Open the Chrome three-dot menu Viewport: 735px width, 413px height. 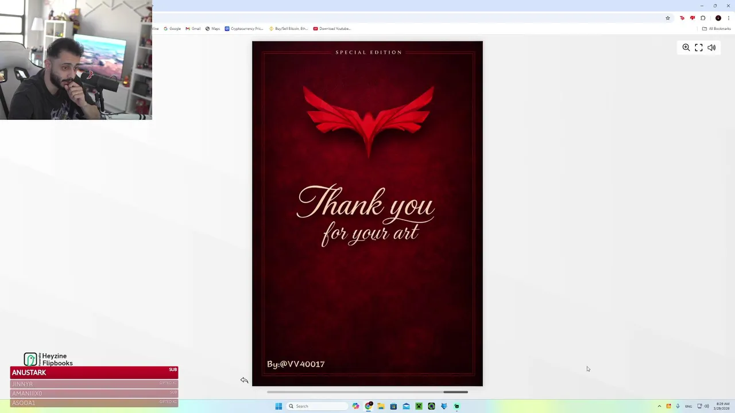[x=728, y=18]
